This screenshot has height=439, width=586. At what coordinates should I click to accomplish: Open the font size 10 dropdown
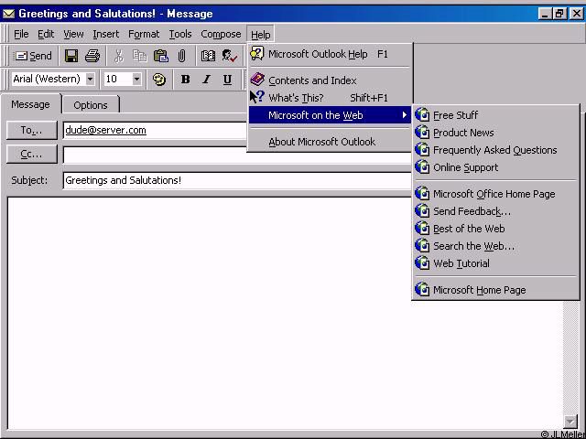click(x=136, y=80)
